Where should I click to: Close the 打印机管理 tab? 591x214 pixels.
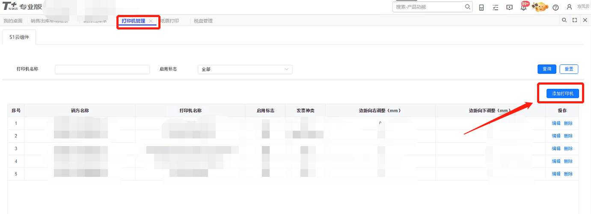(151, 21)
